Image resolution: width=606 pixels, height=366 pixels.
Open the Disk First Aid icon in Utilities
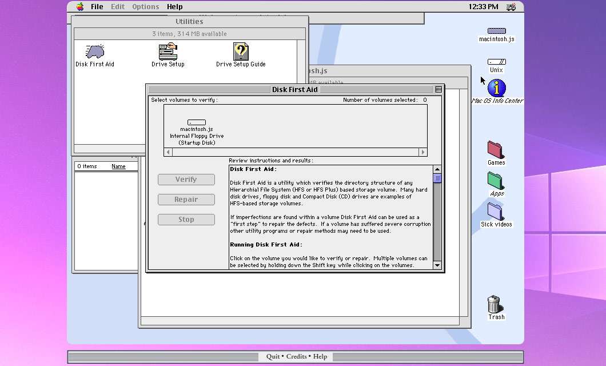point(95,52)
